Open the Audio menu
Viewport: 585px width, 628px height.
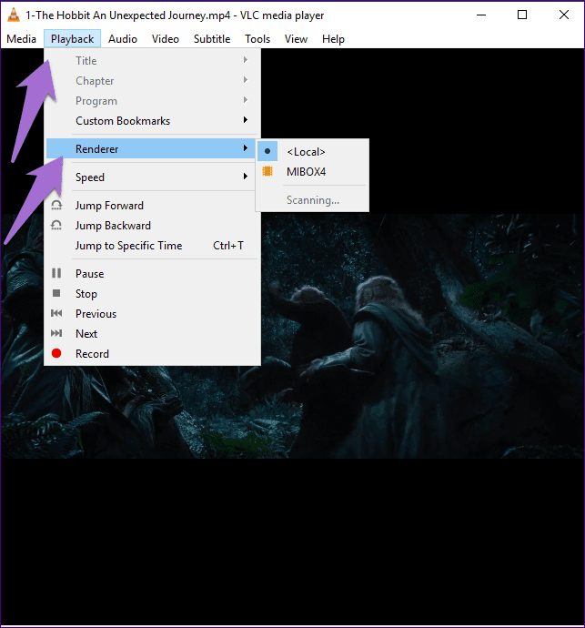(x=123, y=39)
